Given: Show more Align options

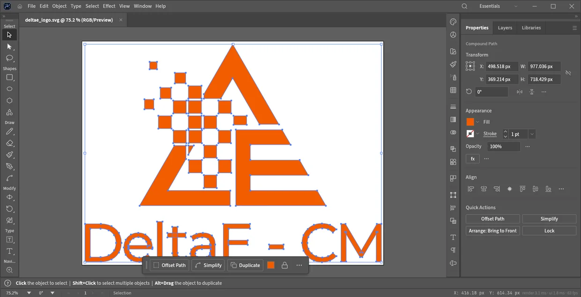Looking at the screenshot, I should tap(561, 189).
